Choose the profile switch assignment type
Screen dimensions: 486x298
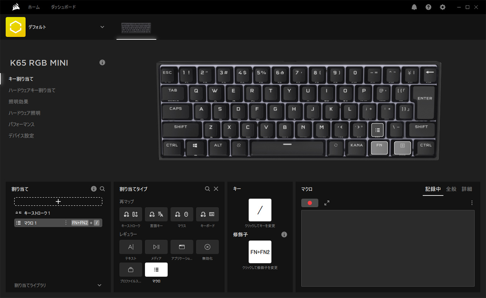[x=131, y=270]
